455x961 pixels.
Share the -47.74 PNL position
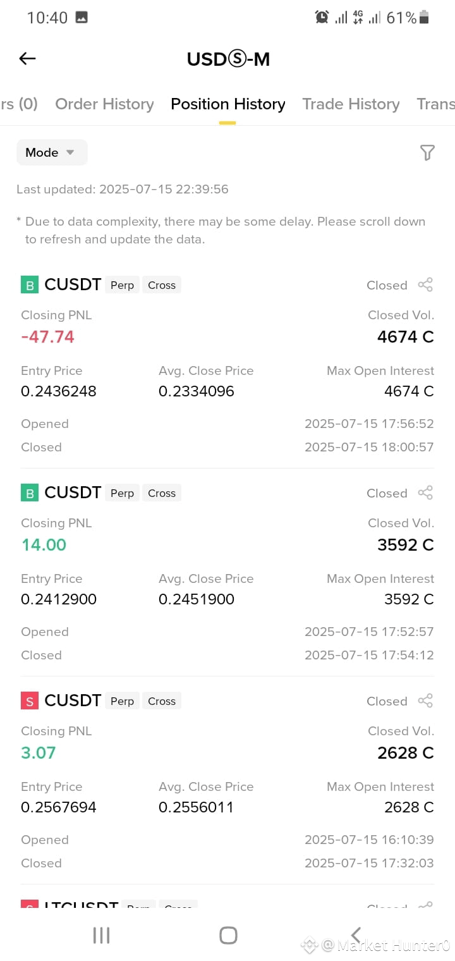(x=425, y=285)
